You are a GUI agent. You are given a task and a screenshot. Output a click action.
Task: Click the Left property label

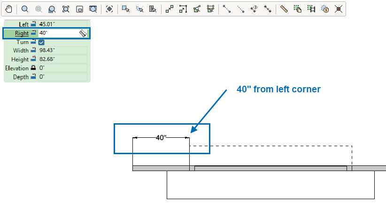pyautogui.click(x=23, y=24)
